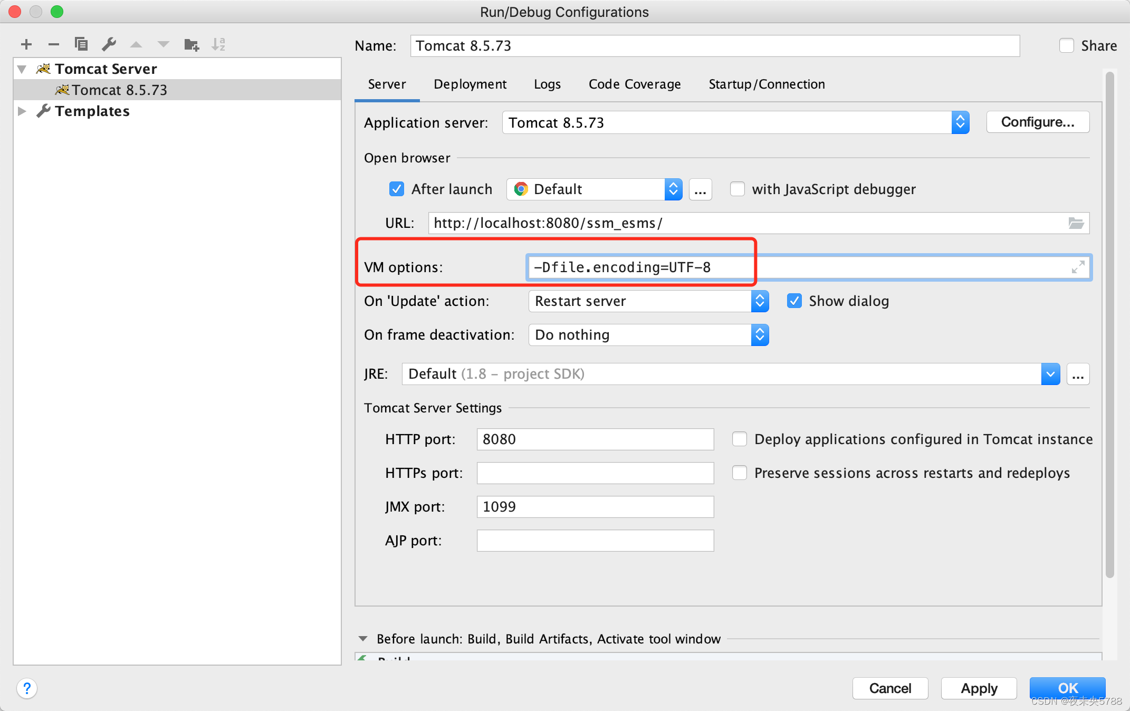The height and width of the screenshot is (711, 1130).
Task: Click the Create New Folder icon
Action: (x=191, y=44)
